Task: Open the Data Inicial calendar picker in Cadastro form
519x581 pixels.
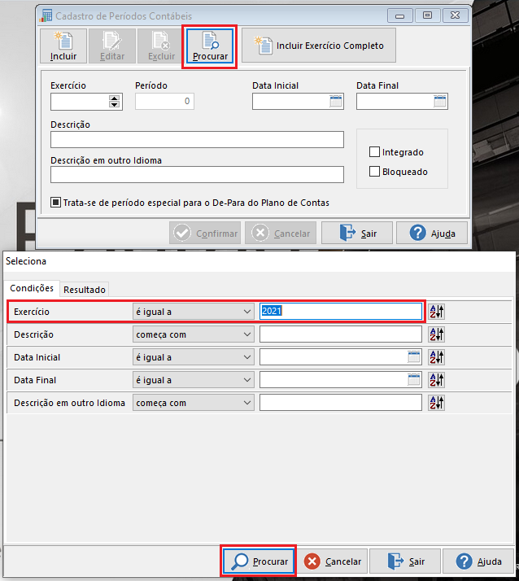Action: [336, 101]
